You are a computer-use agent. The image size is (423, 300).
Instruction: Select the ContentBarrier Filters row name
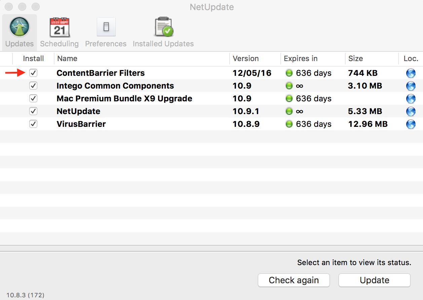pyautogui.click(x=101, y=73)
